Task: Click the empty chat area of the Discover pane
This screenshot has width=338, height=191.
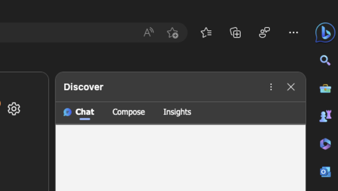Action: pos(180,157)
